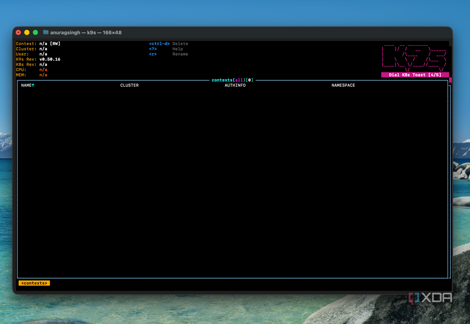Screen dimensions: 470x324
Task: Click the folder icon in the title bar
Action: point(46,32)
